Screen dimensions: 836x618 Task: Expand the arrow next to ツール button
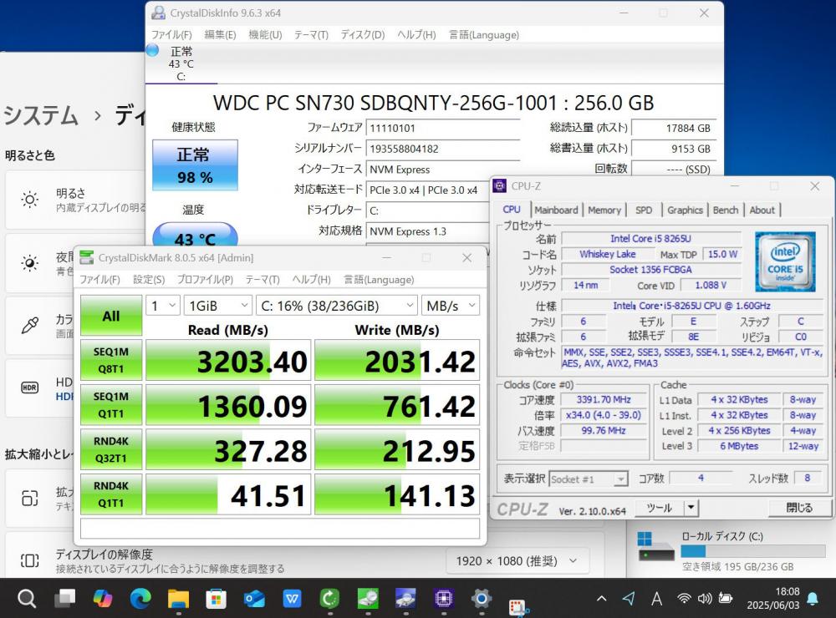click(691, 508)
